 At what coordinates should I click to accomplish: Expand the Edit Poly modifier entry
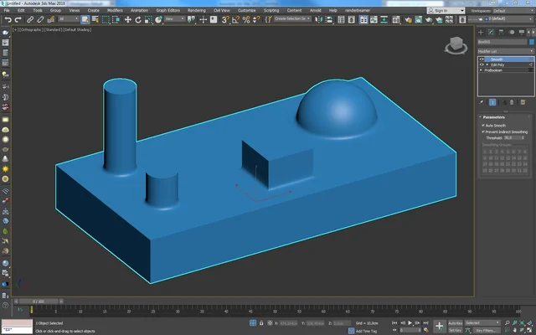click(487, 64)
